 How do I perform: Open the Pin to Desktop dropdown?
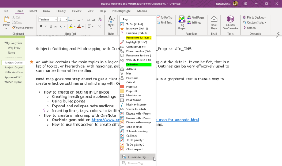point(255,17)
